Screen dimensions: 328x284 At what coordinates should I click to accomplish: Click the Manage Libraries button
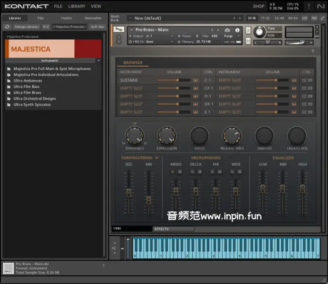pyautogui.click(x=26, y=27)
